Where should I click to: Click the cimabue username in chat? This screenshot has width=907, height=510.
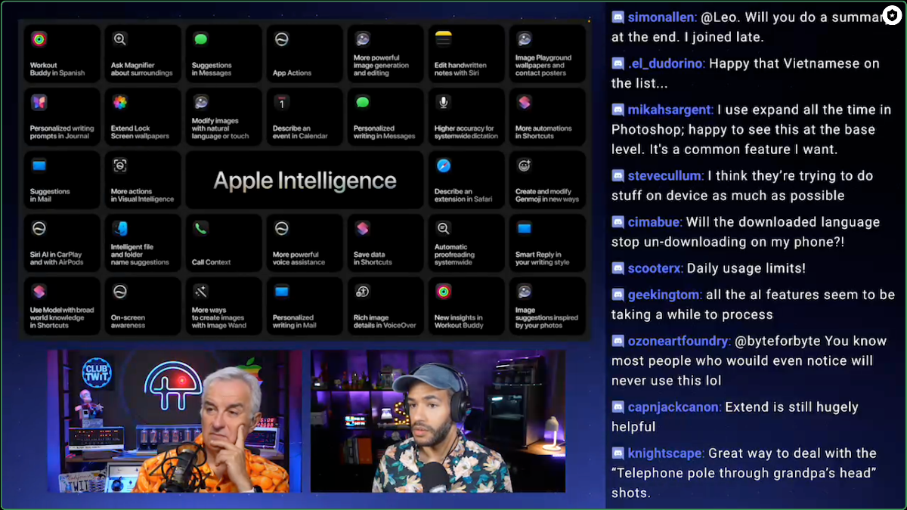(x=655, y=222)
